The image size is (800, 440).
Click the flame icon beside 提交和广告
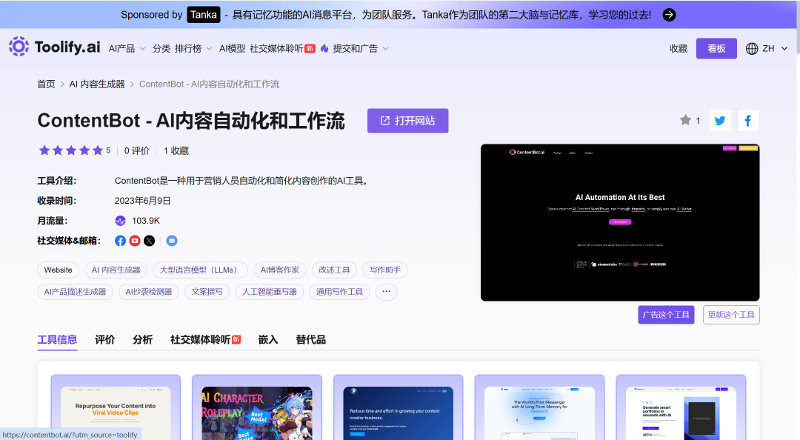pyautogui.click(x=324, y=48)
